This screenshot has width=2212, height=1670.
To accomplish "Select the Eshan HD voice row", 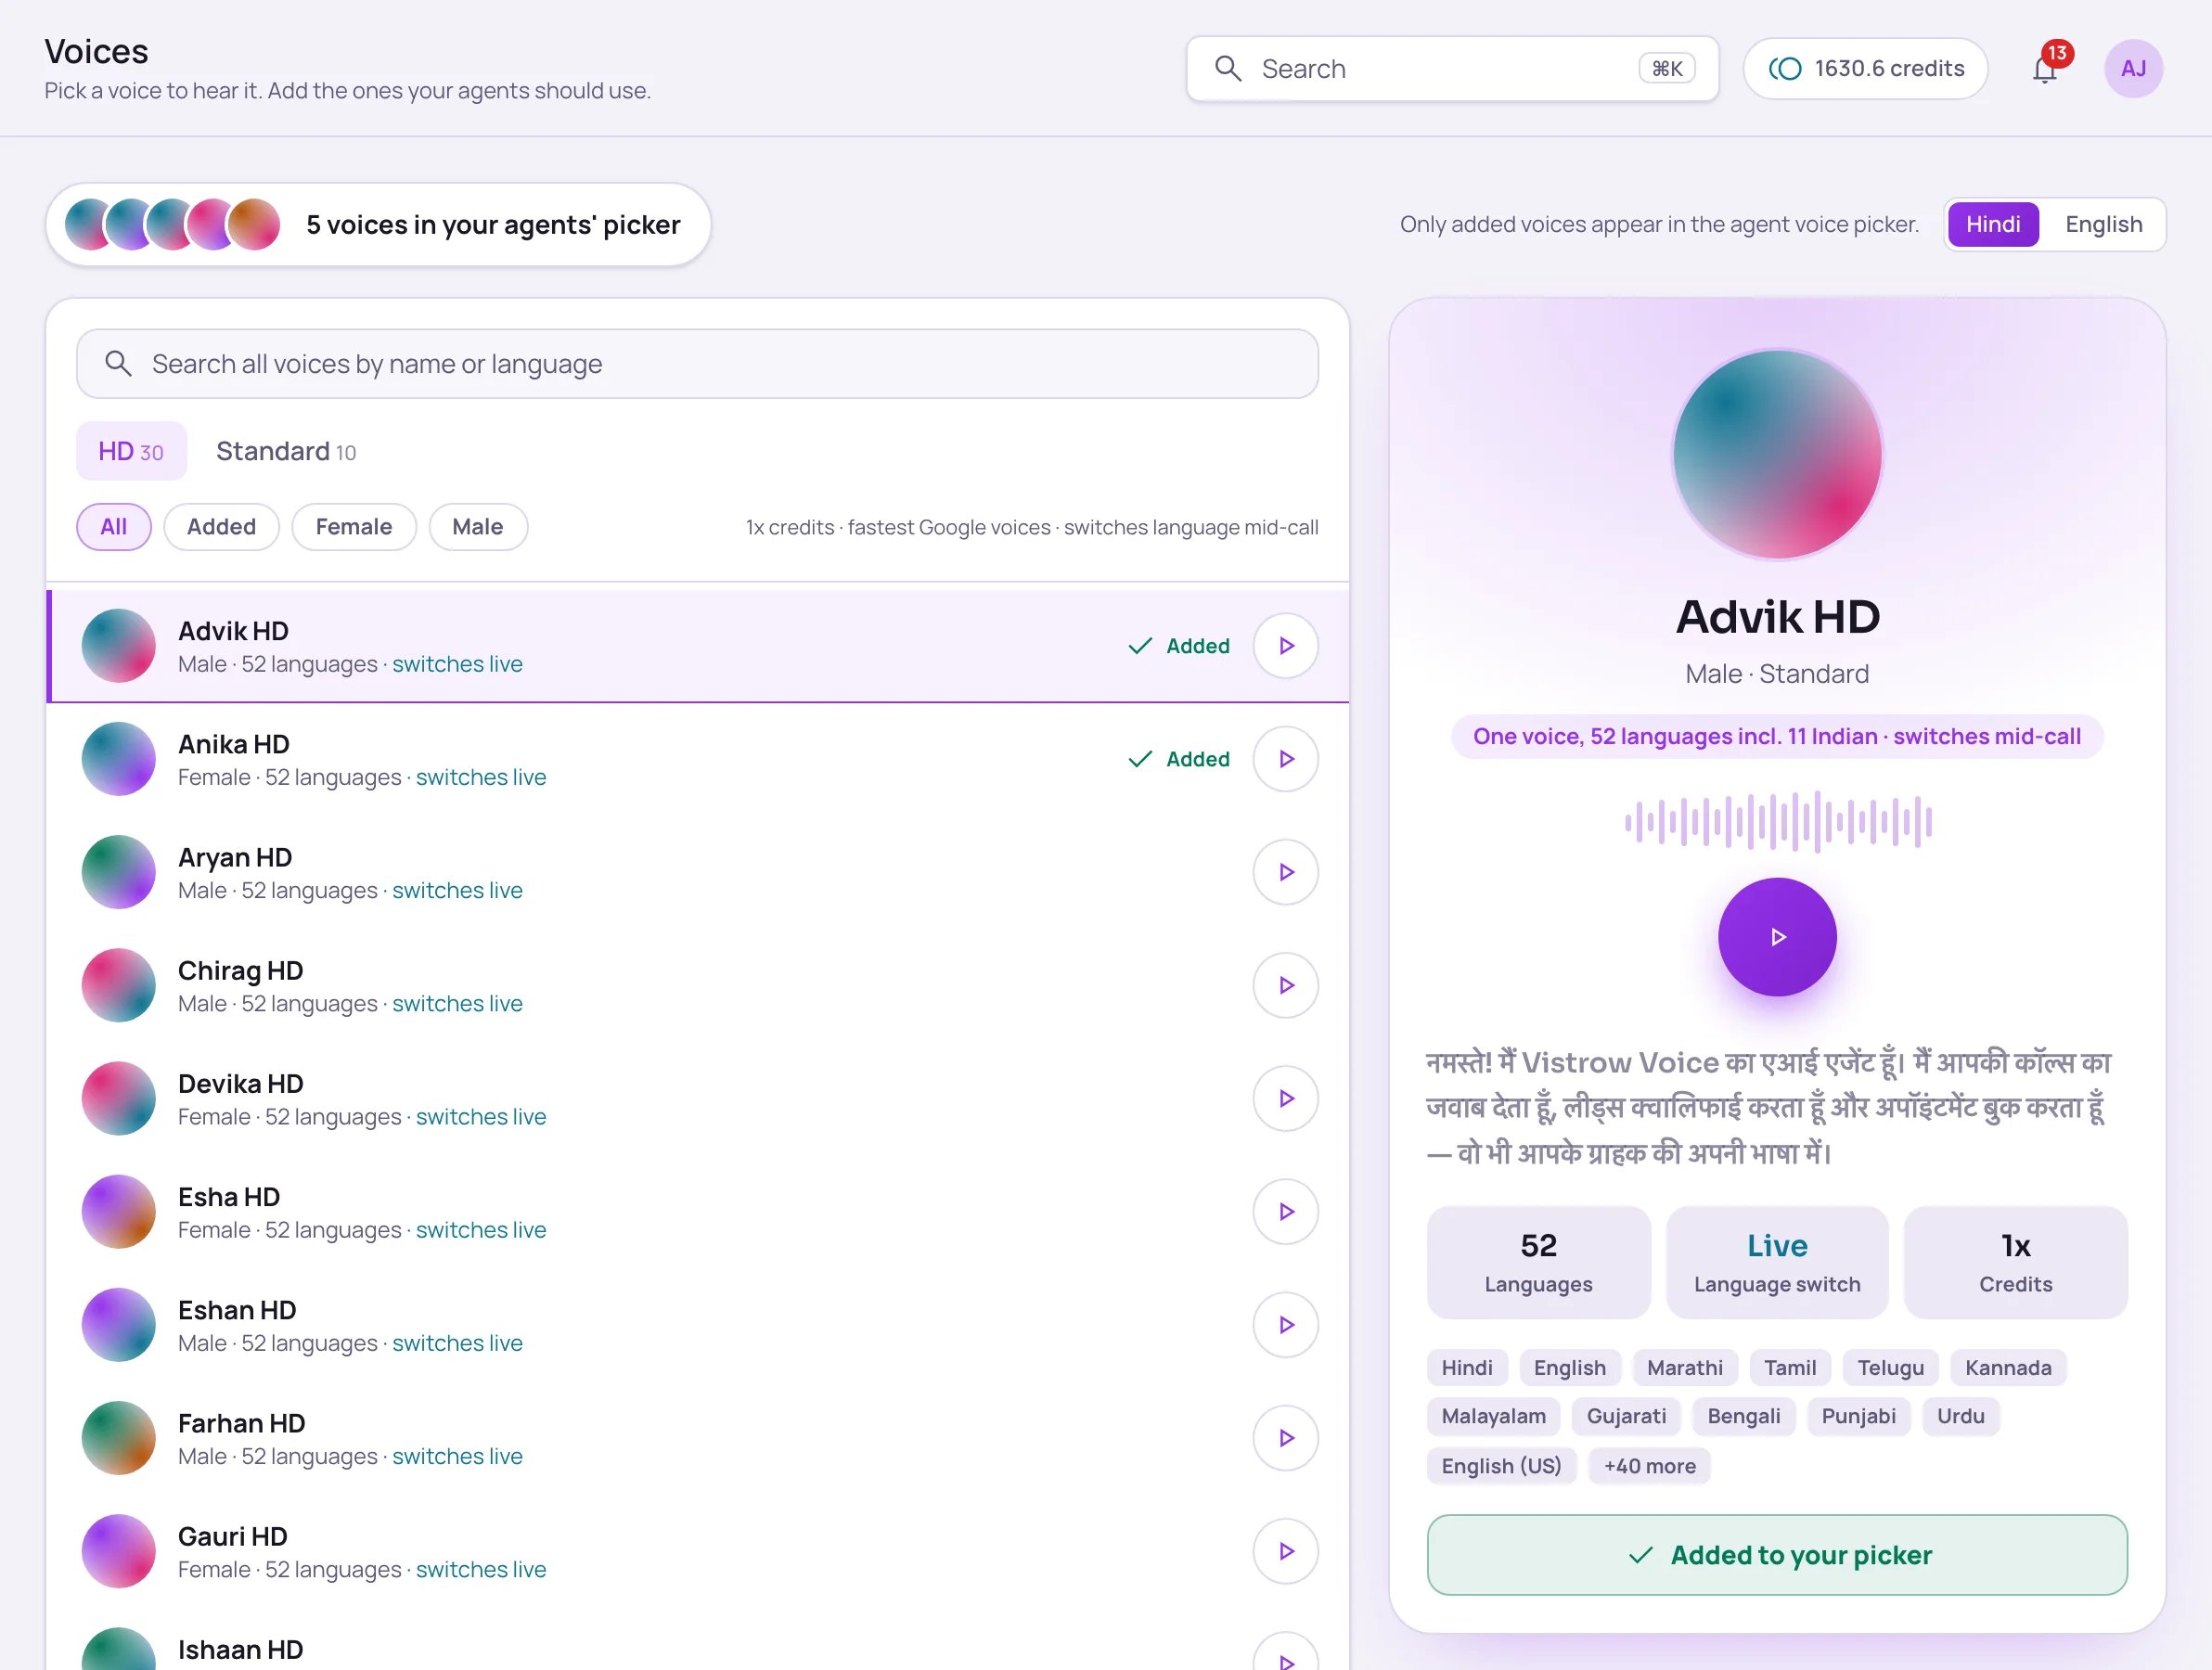I will click(698, 1324).
